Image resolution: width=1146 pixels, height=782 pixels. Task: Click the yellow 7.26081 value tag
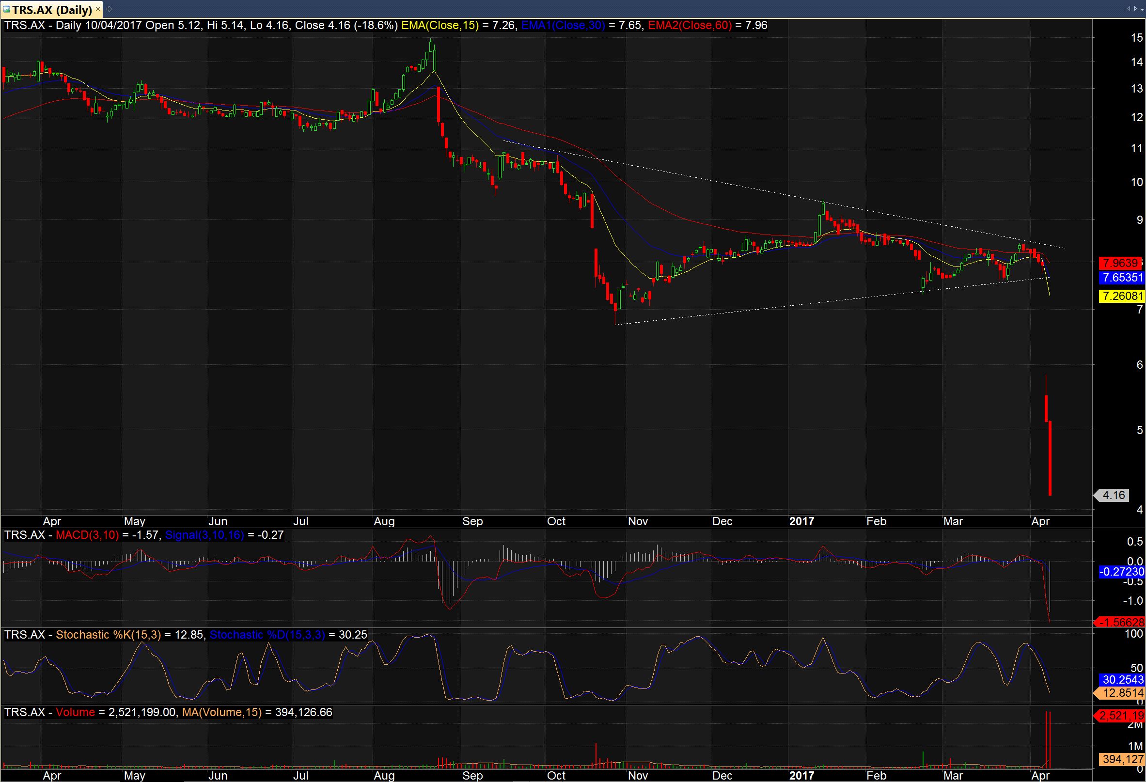point(1121,296)
